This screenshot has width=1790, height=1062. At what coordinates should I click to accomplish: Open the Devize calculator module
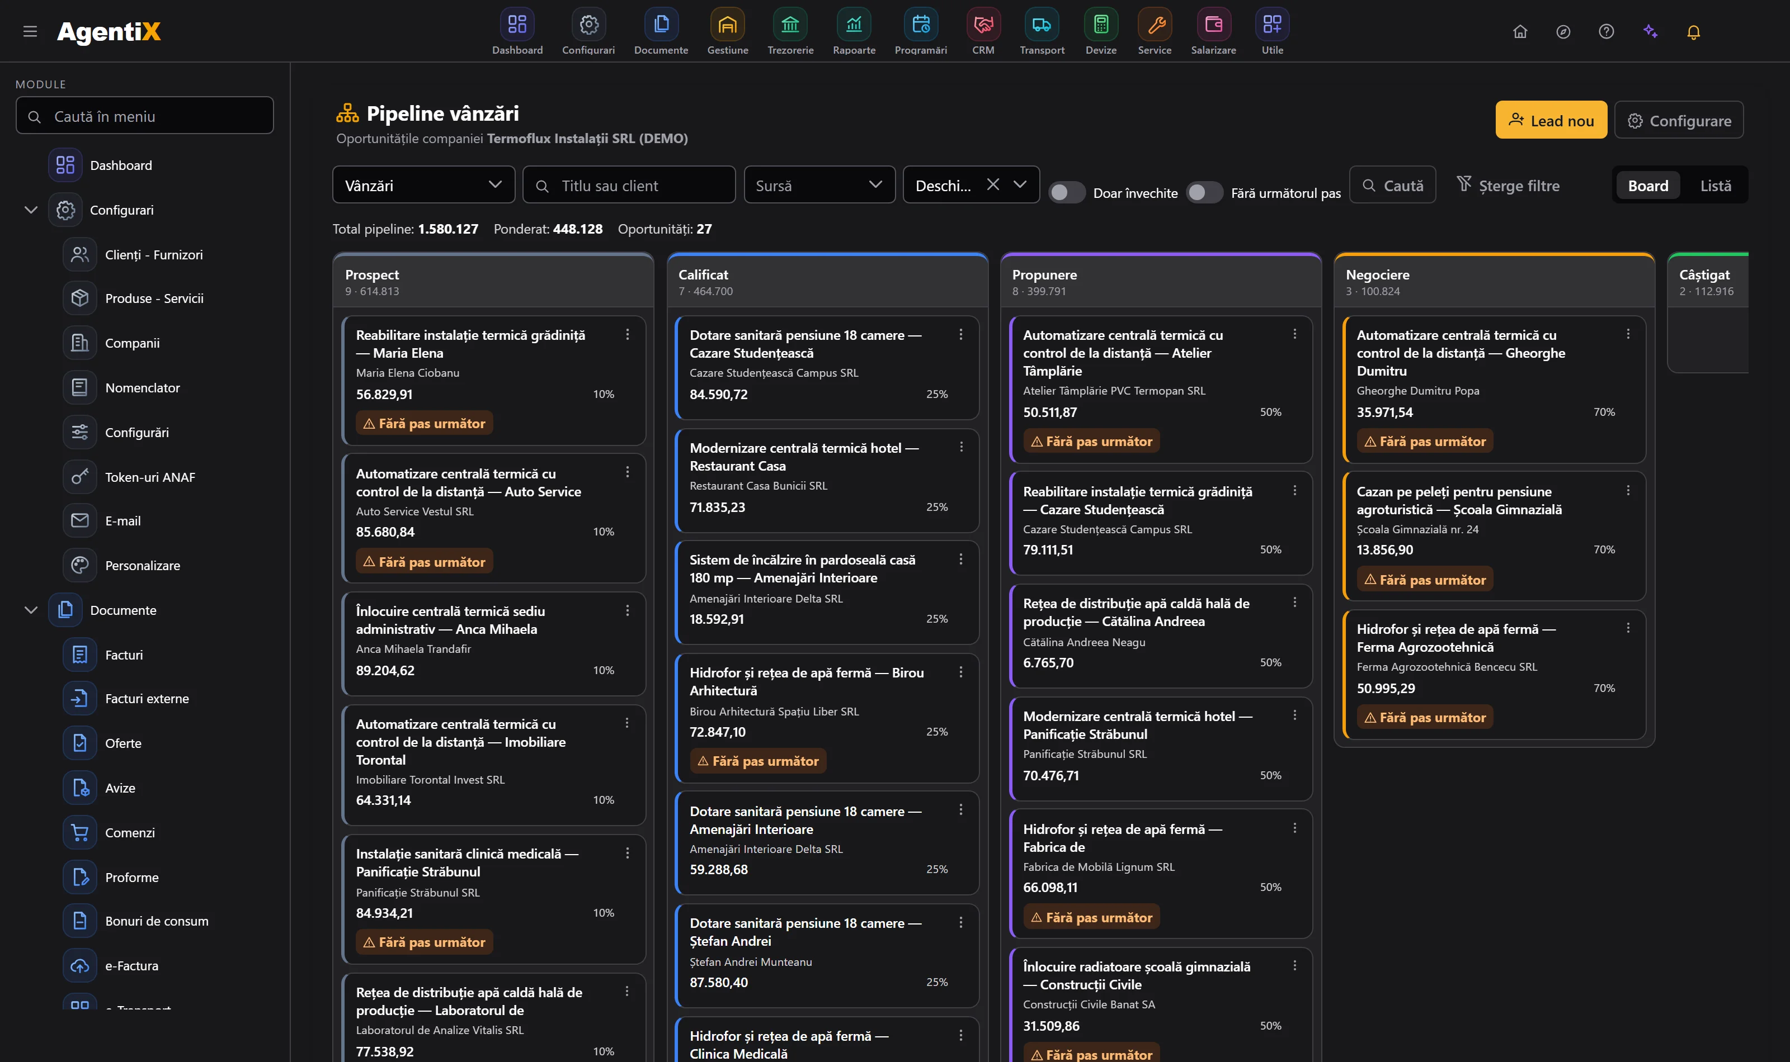point(1100,26)
